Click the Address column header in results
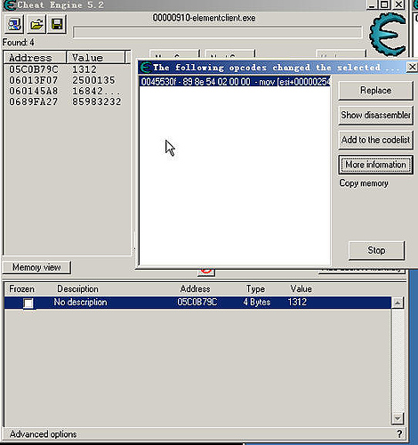This screenshot has width=418, height=445. point(35,57)
